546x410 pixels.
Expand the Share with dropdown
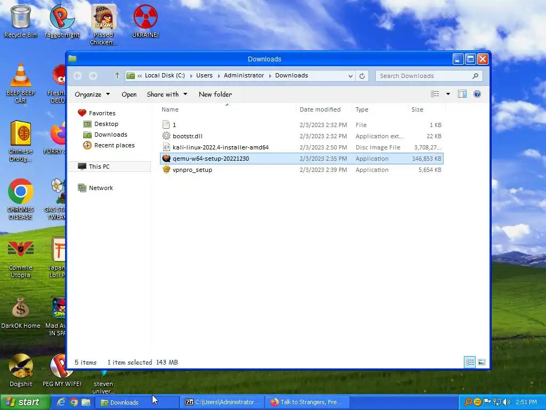point(167,94)
